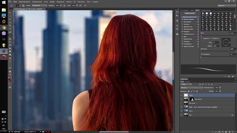Viewport: 237px width, 133px height.
Task: Select the layer mask thumbnail on second layer
Action: tap(192, 99)
